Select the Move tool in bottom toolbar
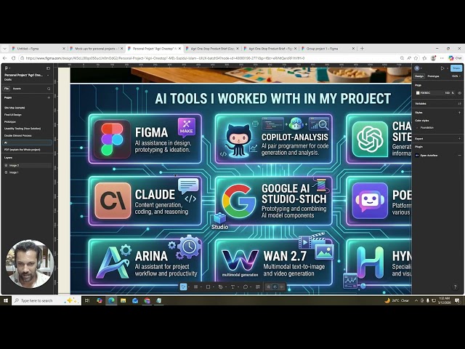Image resolution: width=465 pixels, height=349 pixels. point(183,287)
